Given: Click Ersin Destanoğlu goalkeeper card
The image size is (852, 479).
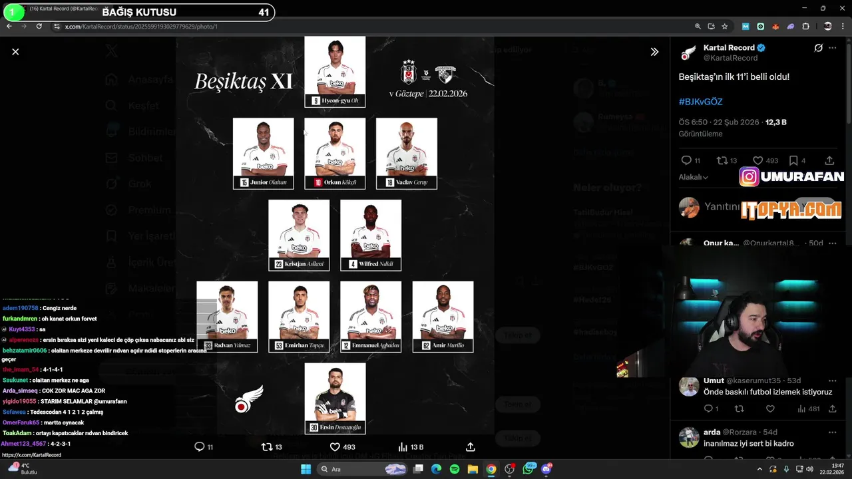Looking at the screenshot, I should point(335,398).
